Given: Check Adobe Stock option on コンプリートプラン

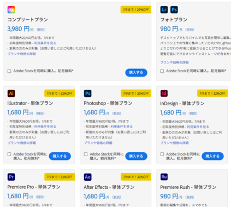Looking at the screenshot, I should coord(9,71).
